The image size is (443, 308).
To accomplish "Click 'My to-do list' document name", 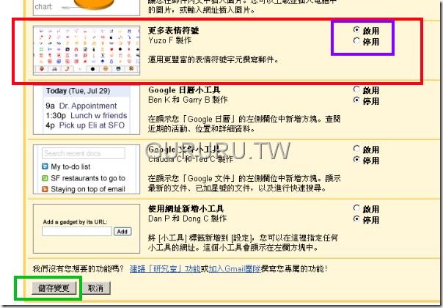I will pyautogui.click(x=70, y=166).
